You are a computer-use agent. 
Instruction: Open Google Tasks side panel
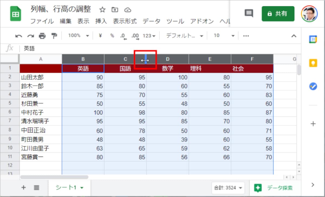313,87
